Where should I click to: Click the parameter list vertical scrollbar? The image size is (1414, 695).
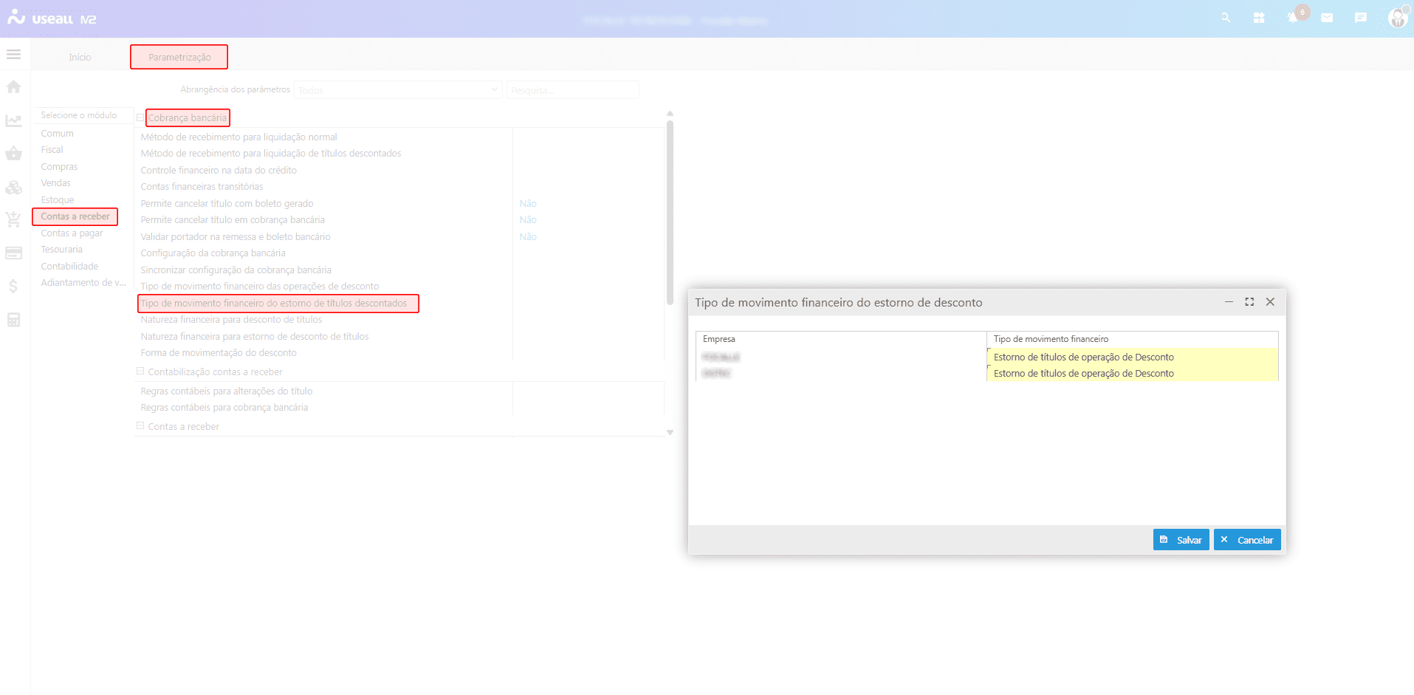(x=670, y=213)
